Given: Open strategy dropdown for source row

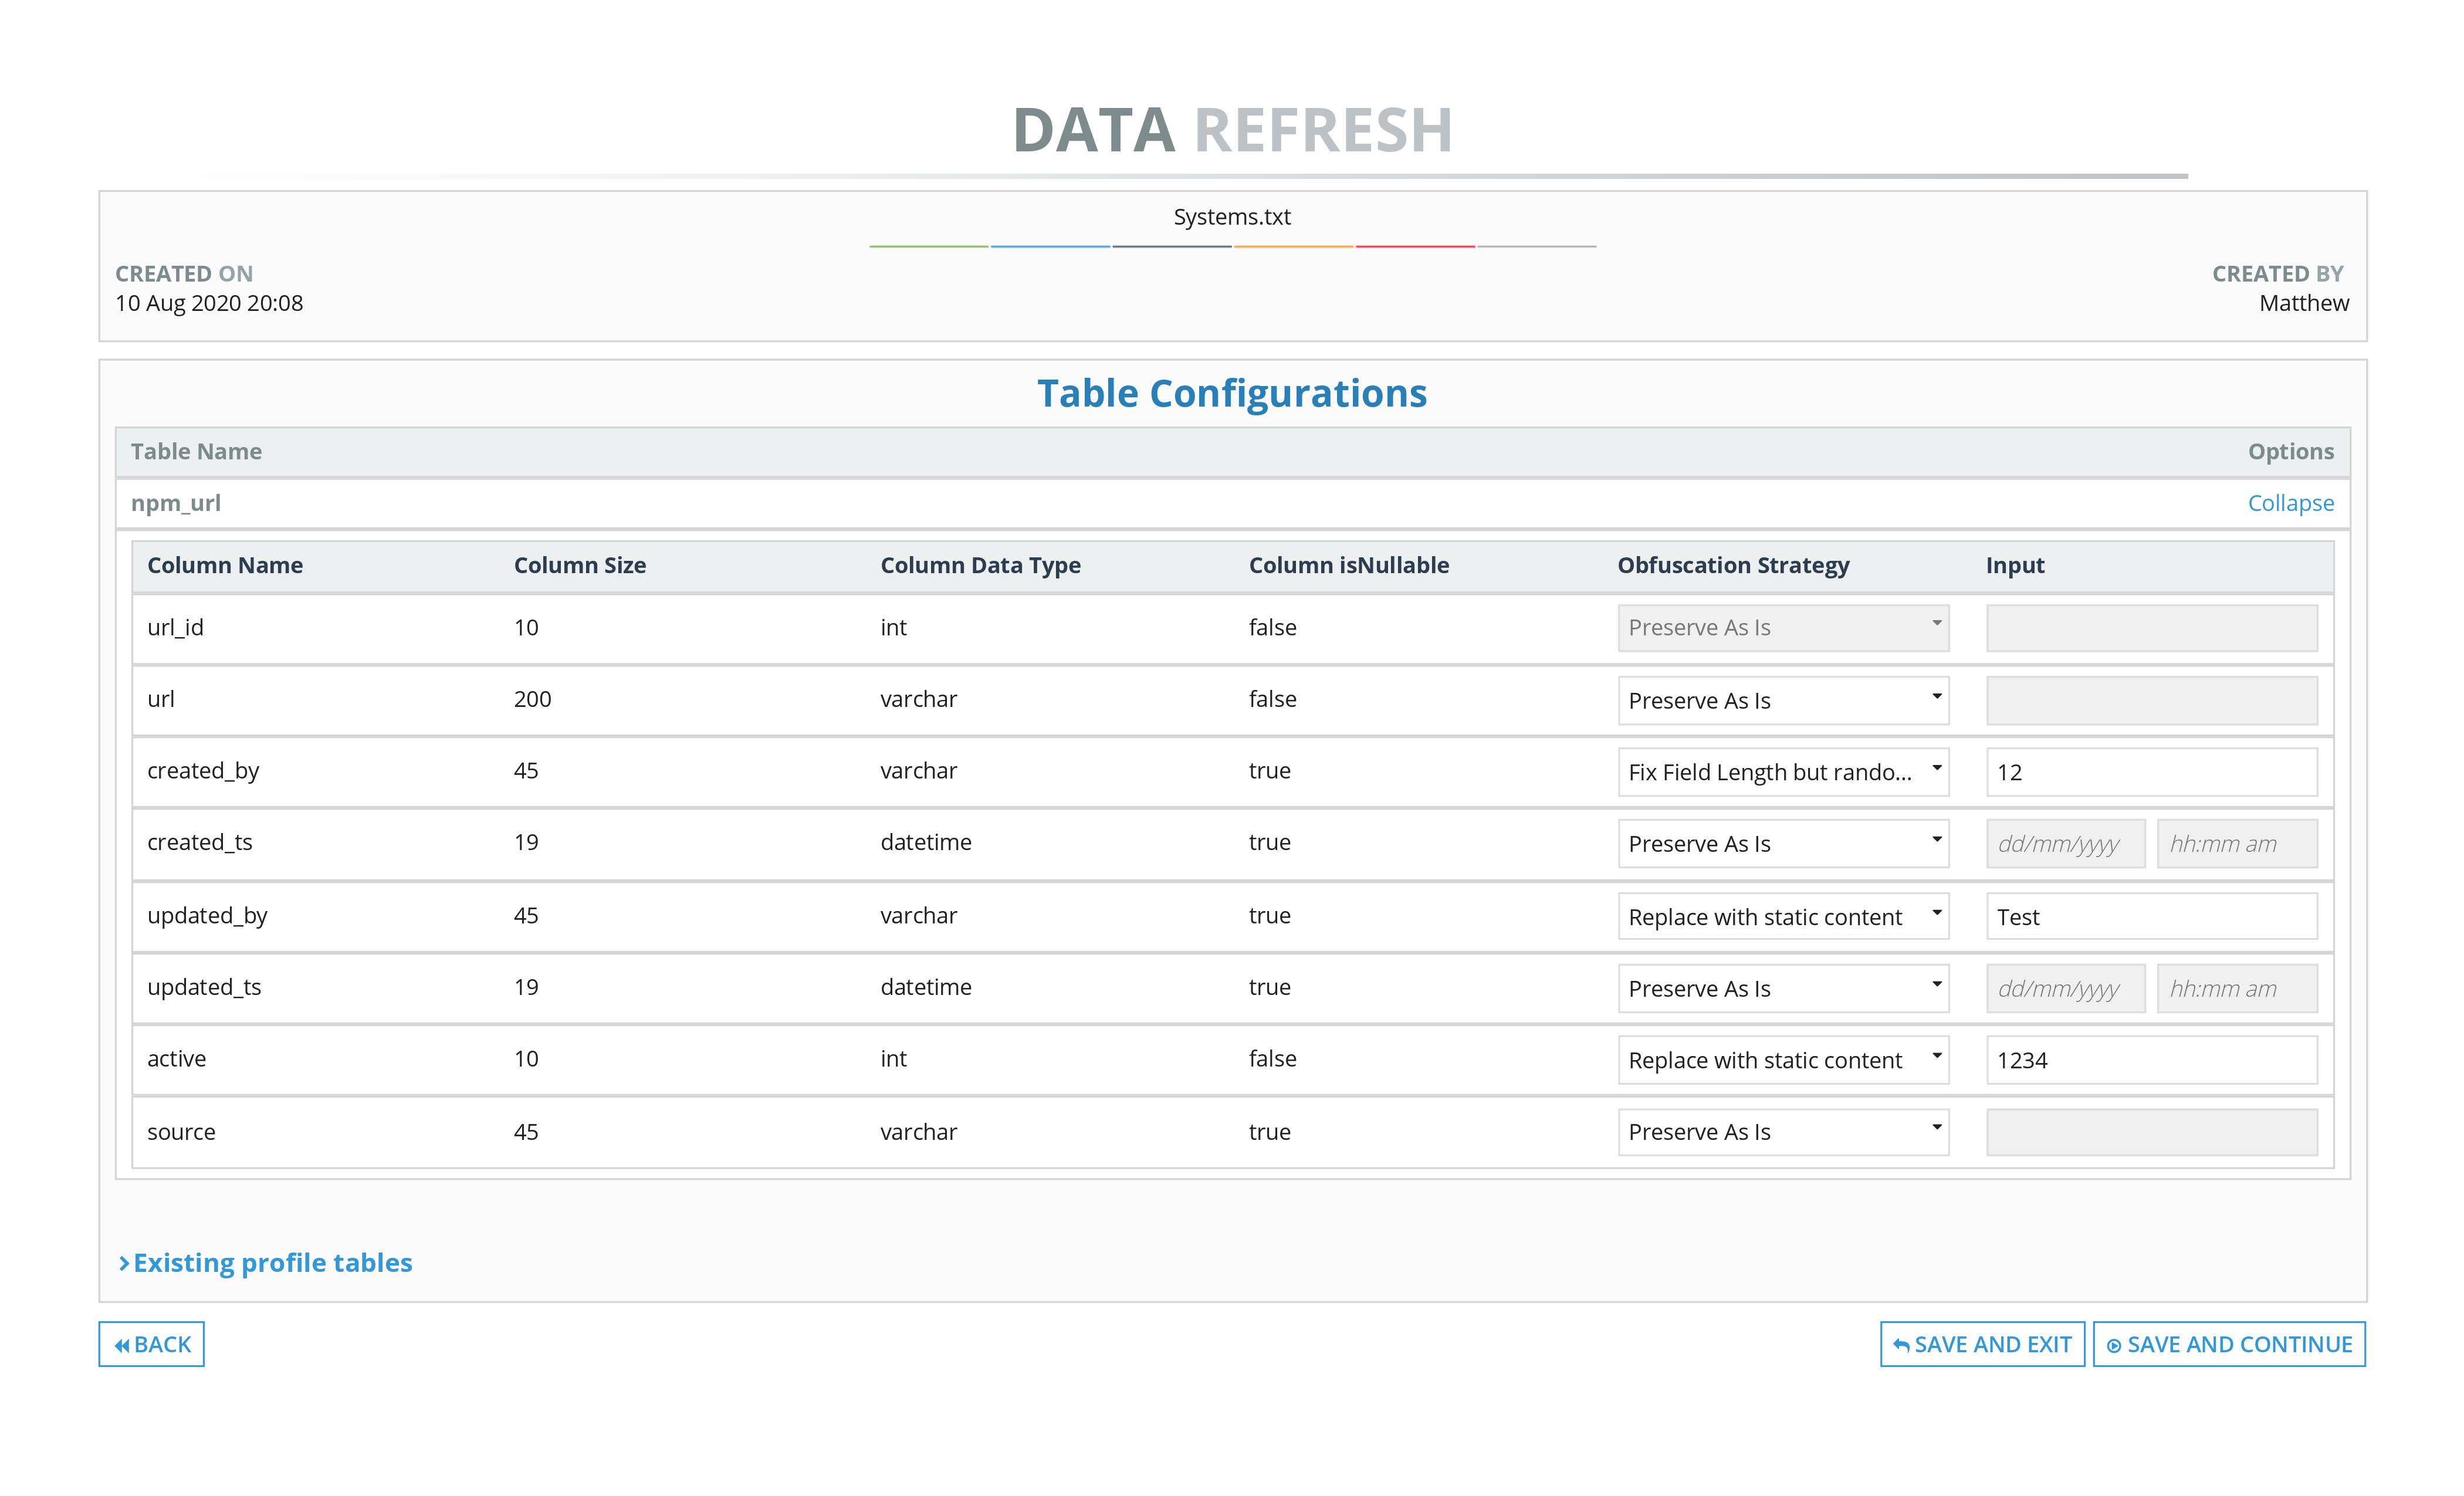Looking at the screenshot, I should coord(1782,1132).
